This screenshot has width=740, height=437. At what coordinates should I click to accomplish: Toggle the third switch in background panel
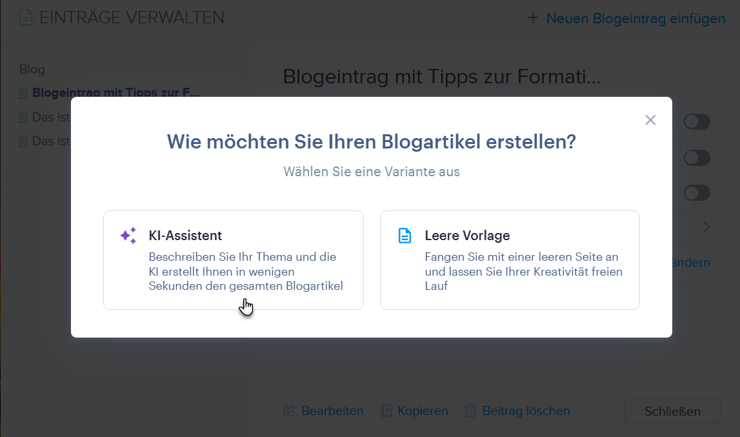[697, 193]
